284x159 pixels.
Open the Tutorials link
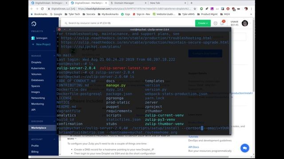click(193, 136)
